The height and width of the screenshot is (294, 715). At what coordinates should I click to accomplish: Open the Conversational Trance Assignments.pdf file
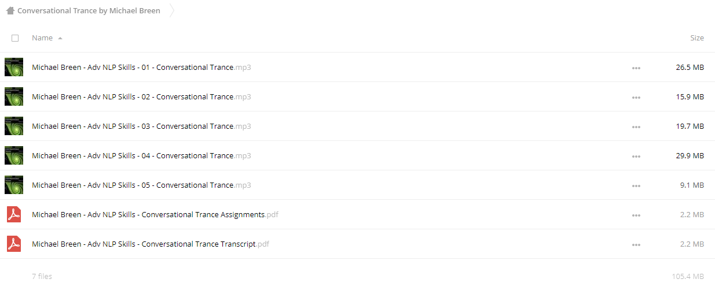point(155,214)
